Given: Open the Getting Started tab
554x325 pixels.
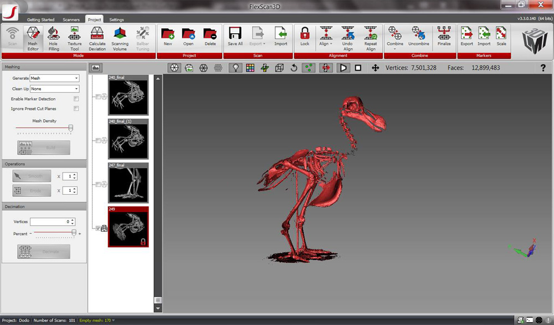Looking at the screenshot, I should [40, 20].
